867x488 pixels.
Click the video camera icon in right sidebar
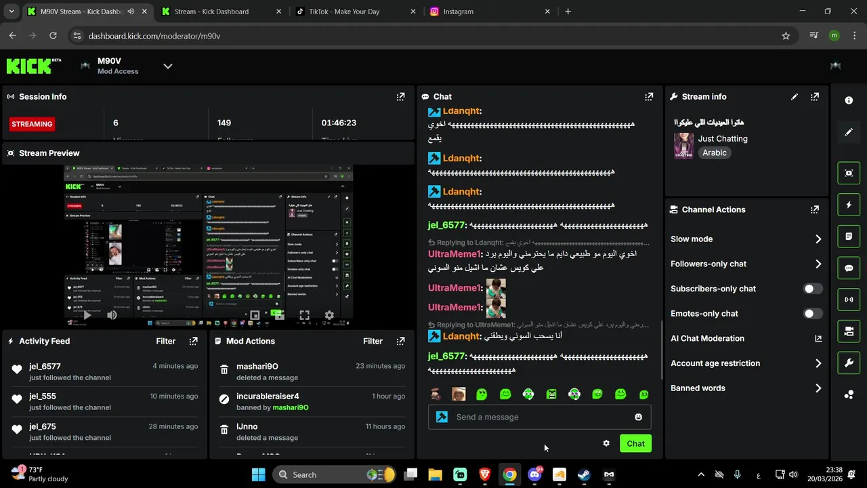click(849, 331)
